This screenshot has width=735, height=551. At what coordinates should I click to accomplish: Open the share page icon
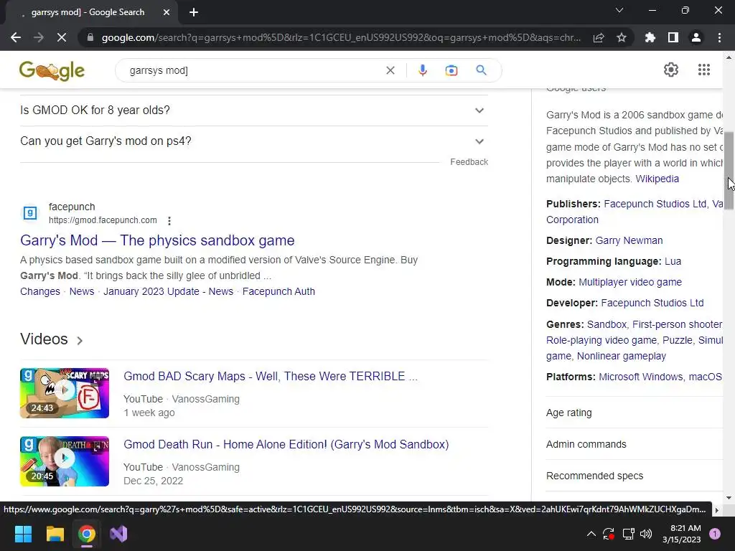click(x=599, y=37)
